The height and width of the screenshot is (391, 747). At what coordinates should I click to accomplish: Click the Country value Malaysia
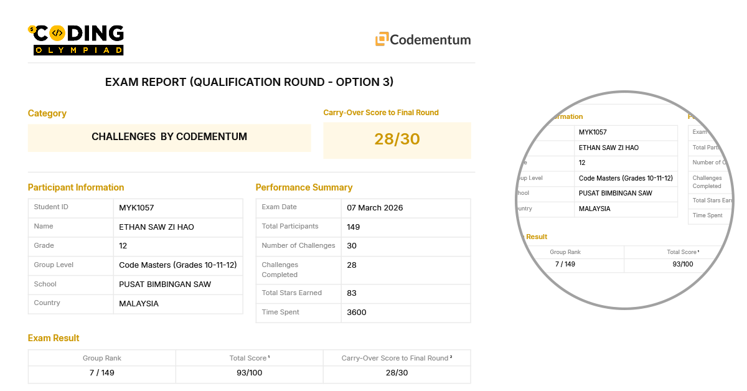139,304
